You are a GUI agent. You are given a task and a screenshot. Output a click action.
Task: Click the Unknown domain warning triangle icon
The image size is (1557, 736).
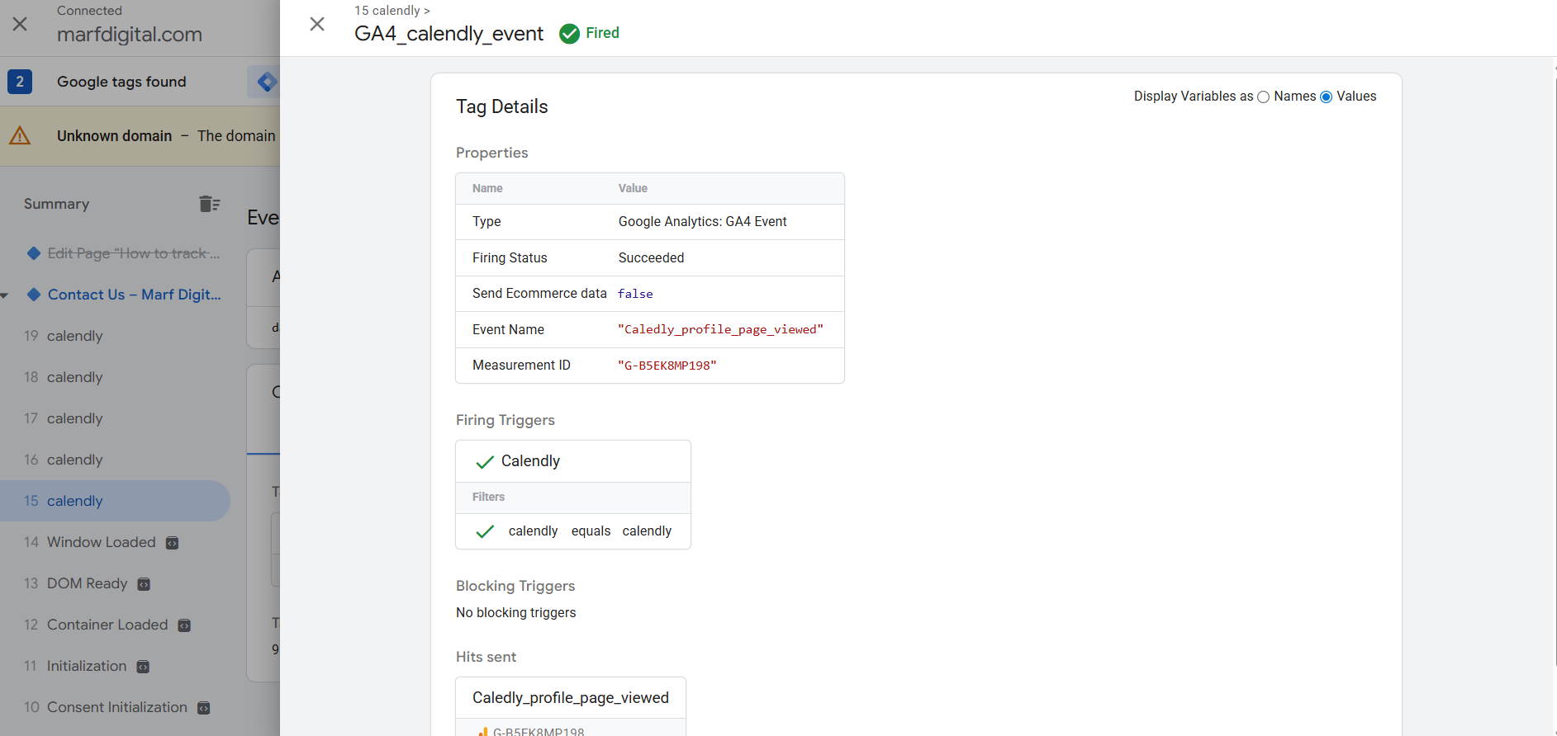(x=20, y=136)
